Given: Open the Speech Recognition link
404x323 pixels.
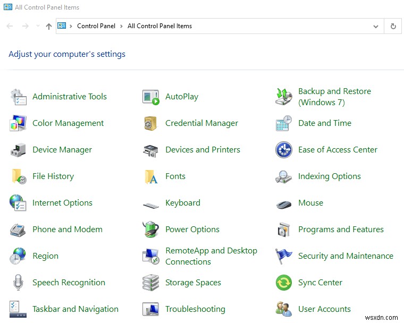Looking at the screenshot, I should pos(69,283).
